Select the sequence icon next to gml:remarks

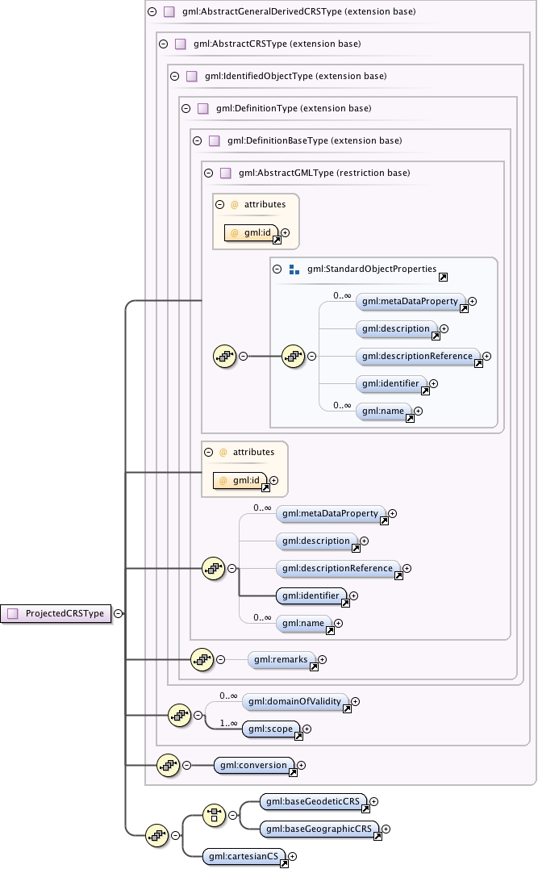(x=202, y=659)
